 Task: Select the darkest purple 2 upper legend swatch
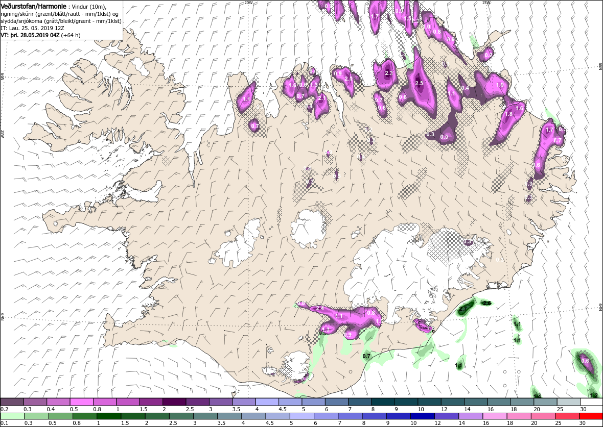click(x=174, y=403)
